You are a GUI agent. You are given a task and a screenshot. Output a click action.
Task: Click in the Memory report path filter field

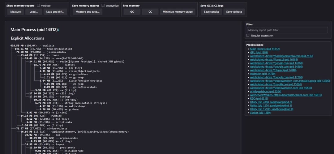[x=287, y=30]
